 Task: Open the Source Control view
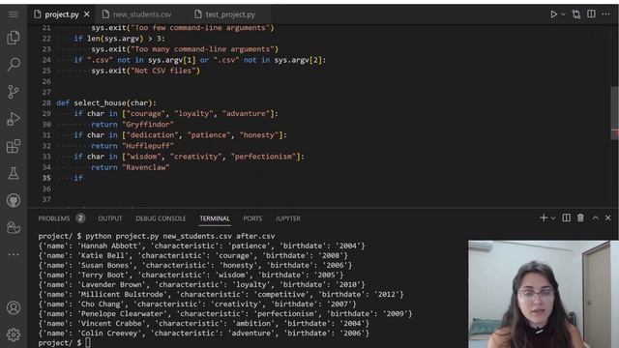tap(14, 92)
